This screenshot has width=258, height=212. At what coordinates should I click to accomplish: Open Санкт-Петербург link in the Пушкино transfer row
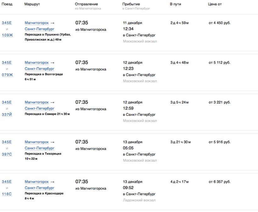pos(40,29)
